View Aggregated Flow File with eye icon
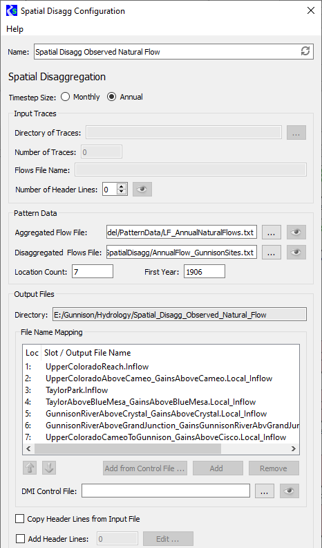The height and width of the screenshot is (548, 322). pos(296,232)
